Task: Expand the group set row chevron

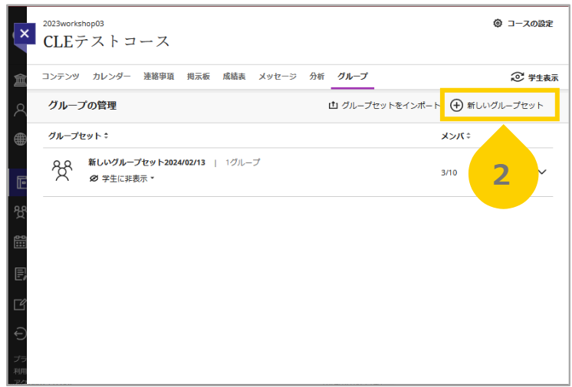Action: tap(542, 172)
